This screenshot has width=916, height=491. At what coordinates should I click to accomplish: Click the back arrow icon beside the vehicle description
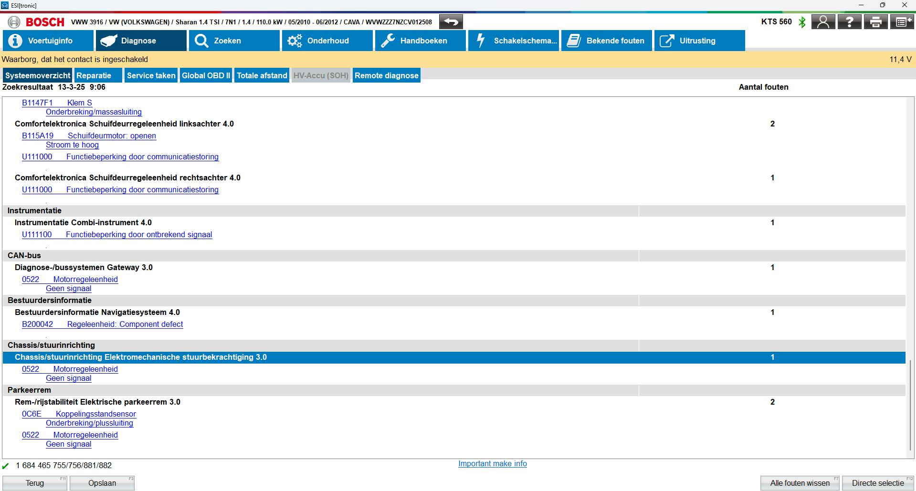pos(451,22)
